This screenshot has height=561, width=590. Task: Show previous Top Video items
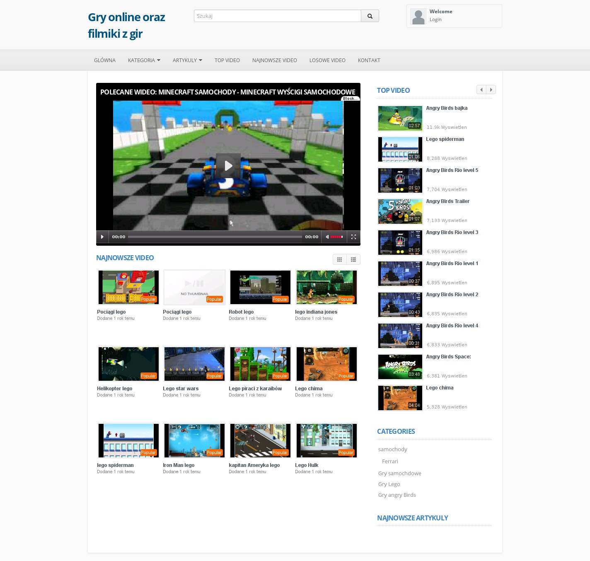click(x=481, y=90)
